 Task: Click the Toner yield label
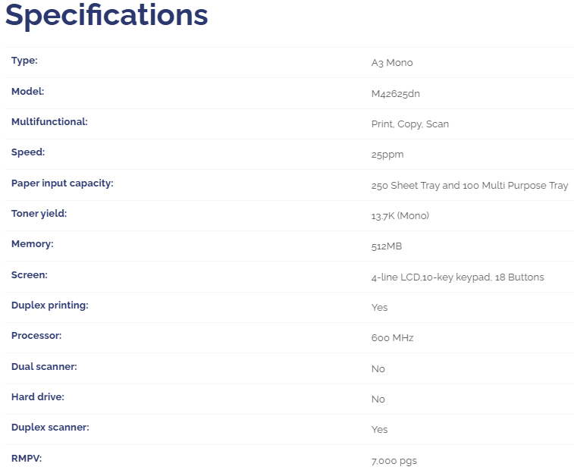(39, 214)
